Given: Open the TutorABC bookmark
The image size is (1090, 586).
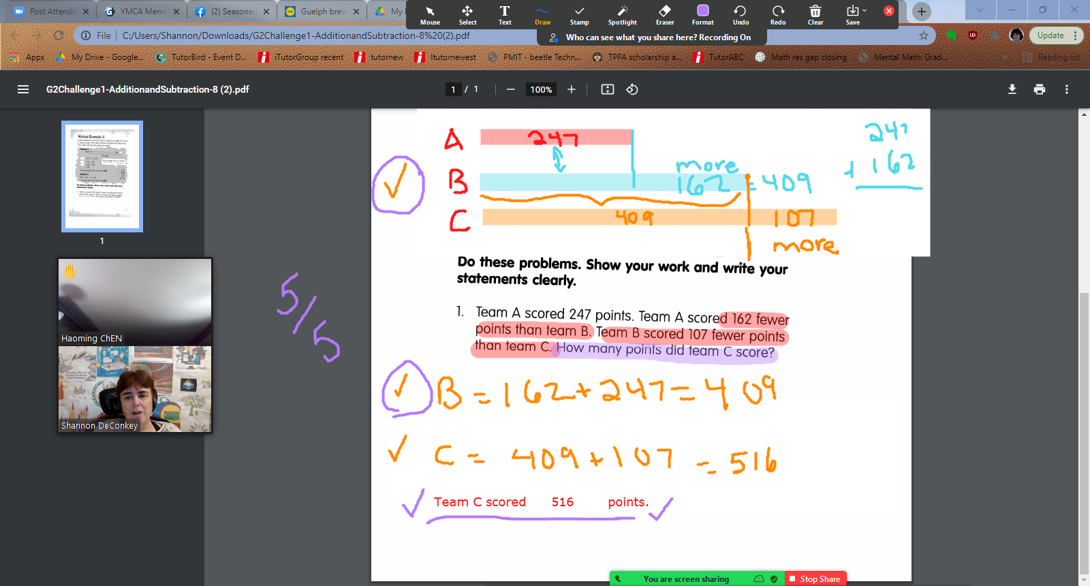Looking at the screenshot, I should 719,57.
